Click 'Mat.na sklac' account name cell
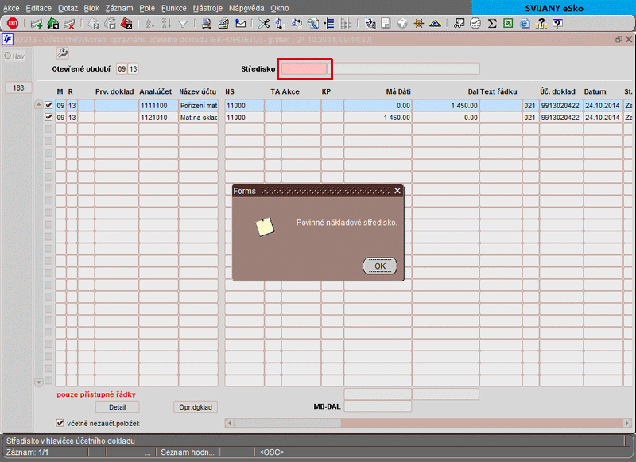This screenshot has height=462, width=636. [198, 117]
